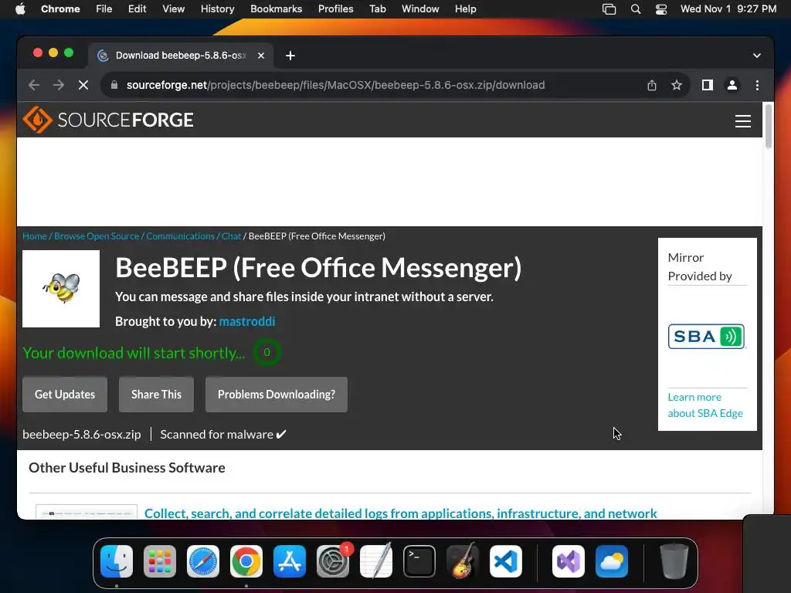Viewport: 791px width, 593px height.
Task: Click the screen mirroring menu bar icon
Action: (609, 9)
